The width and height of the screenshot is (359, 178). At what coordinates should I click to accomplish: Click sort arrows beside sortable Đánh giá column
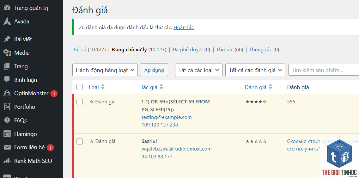[x=271, y=87]
